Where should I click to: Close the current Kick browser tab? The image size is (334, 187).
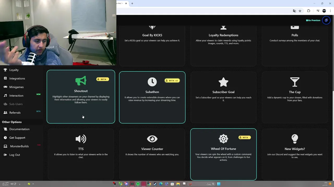click(126, 3)
